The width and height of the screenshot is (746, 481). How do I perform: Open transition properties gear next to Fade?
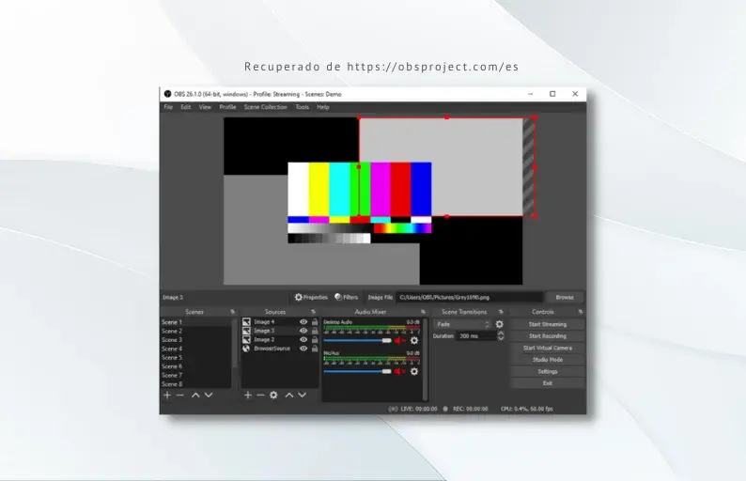coord(499,324)
